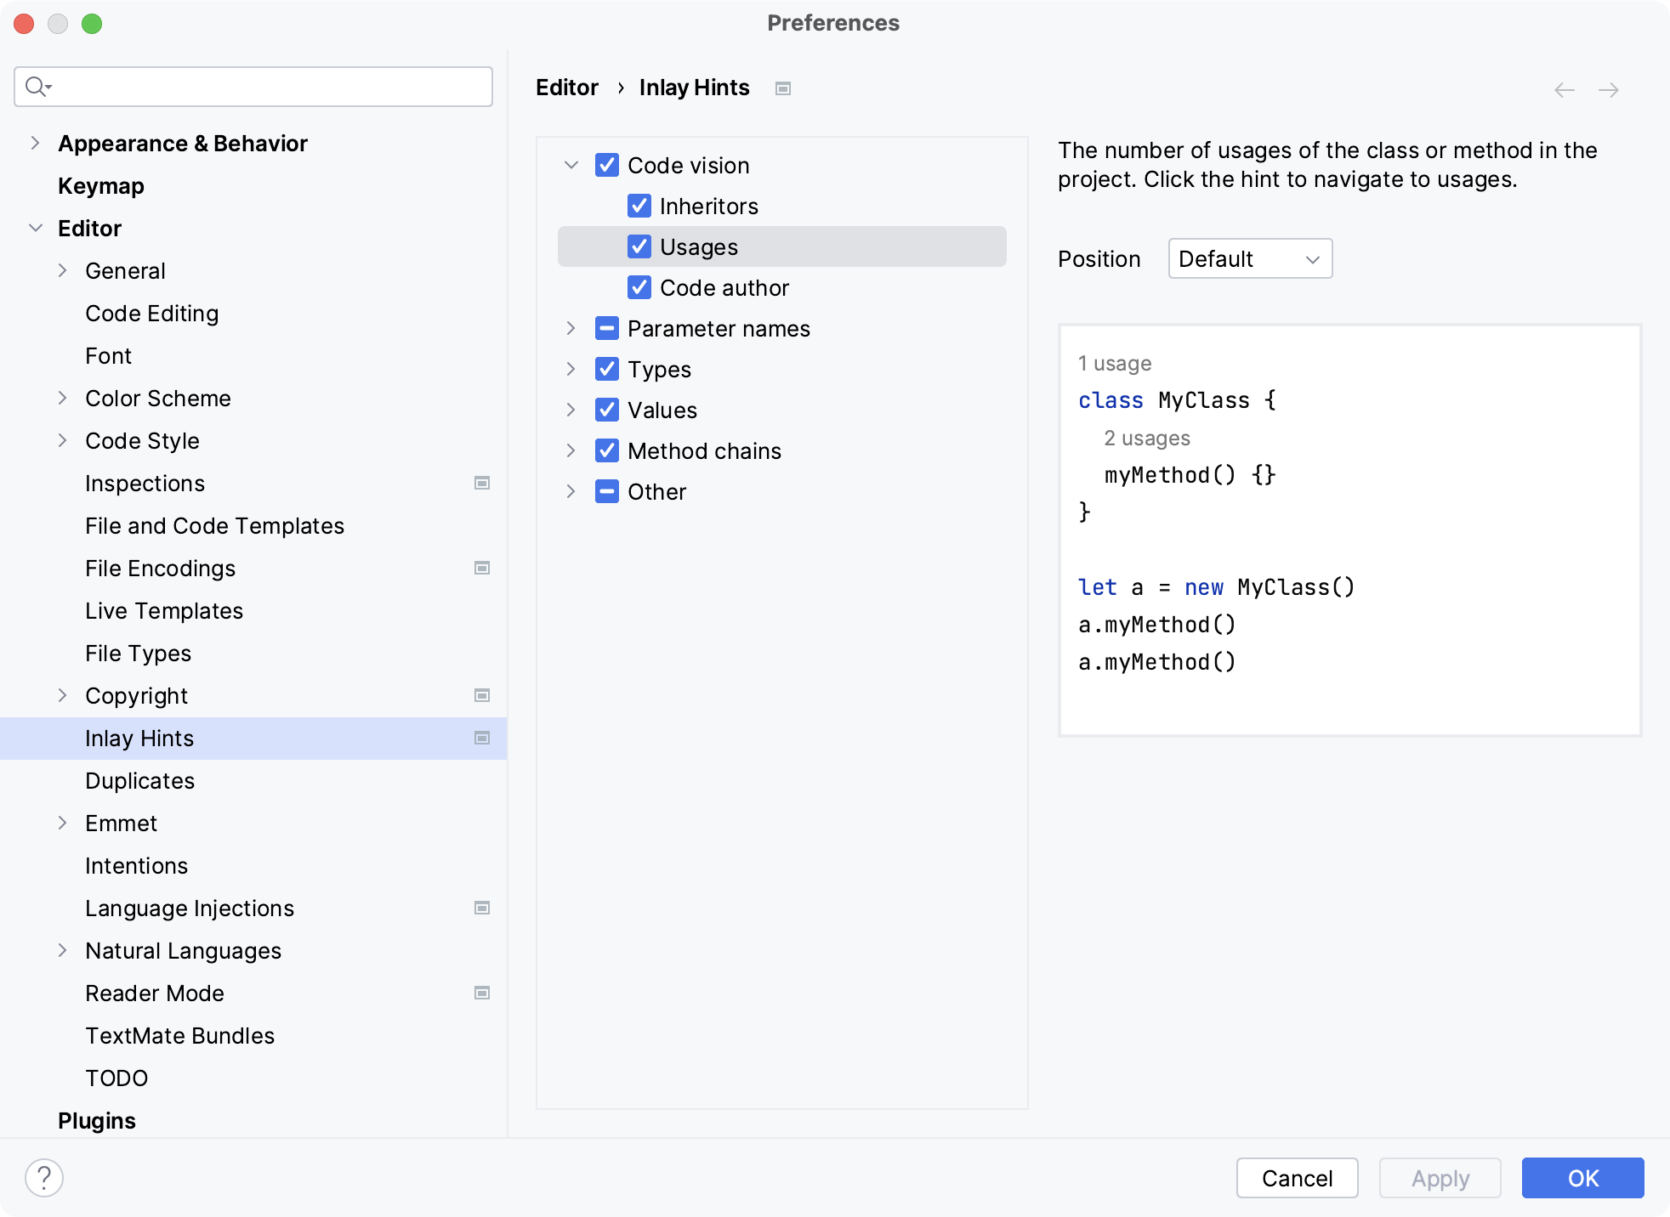Image resolution: width=1670 pixels, height=1217 pixels.
Task: Select the Inlay Hints menu item
Action: point(139,738)
